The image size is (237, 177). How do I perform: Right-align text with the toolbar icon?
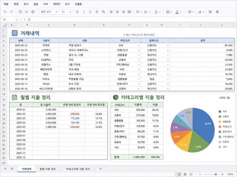click(123, 12)
